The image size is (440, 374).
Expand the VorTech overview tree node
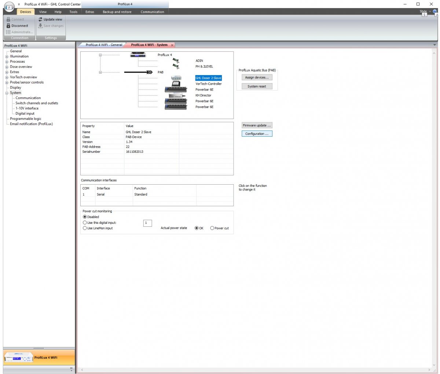coord(7,77)
